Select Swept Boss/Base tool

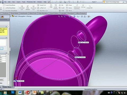(9, 5)
